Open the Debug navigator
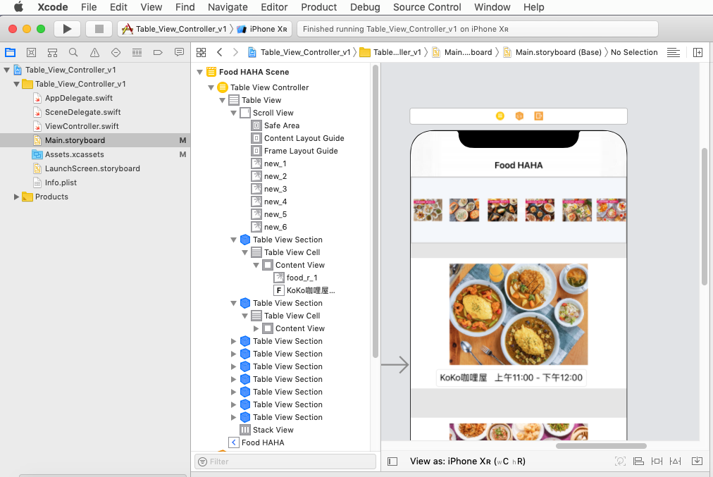 pyautogui.click(x=137, y=52)
